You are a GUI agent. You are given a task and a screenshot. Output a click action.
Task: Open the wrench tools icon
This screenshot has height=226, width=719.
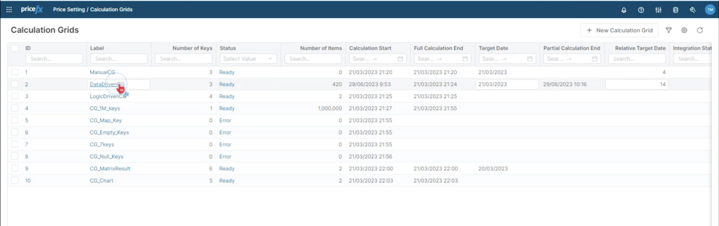(x=692, y=10)
